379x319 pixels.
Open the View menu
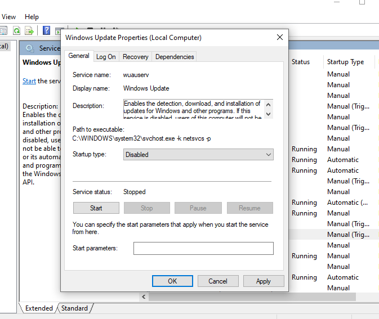[x=8, y=17]
